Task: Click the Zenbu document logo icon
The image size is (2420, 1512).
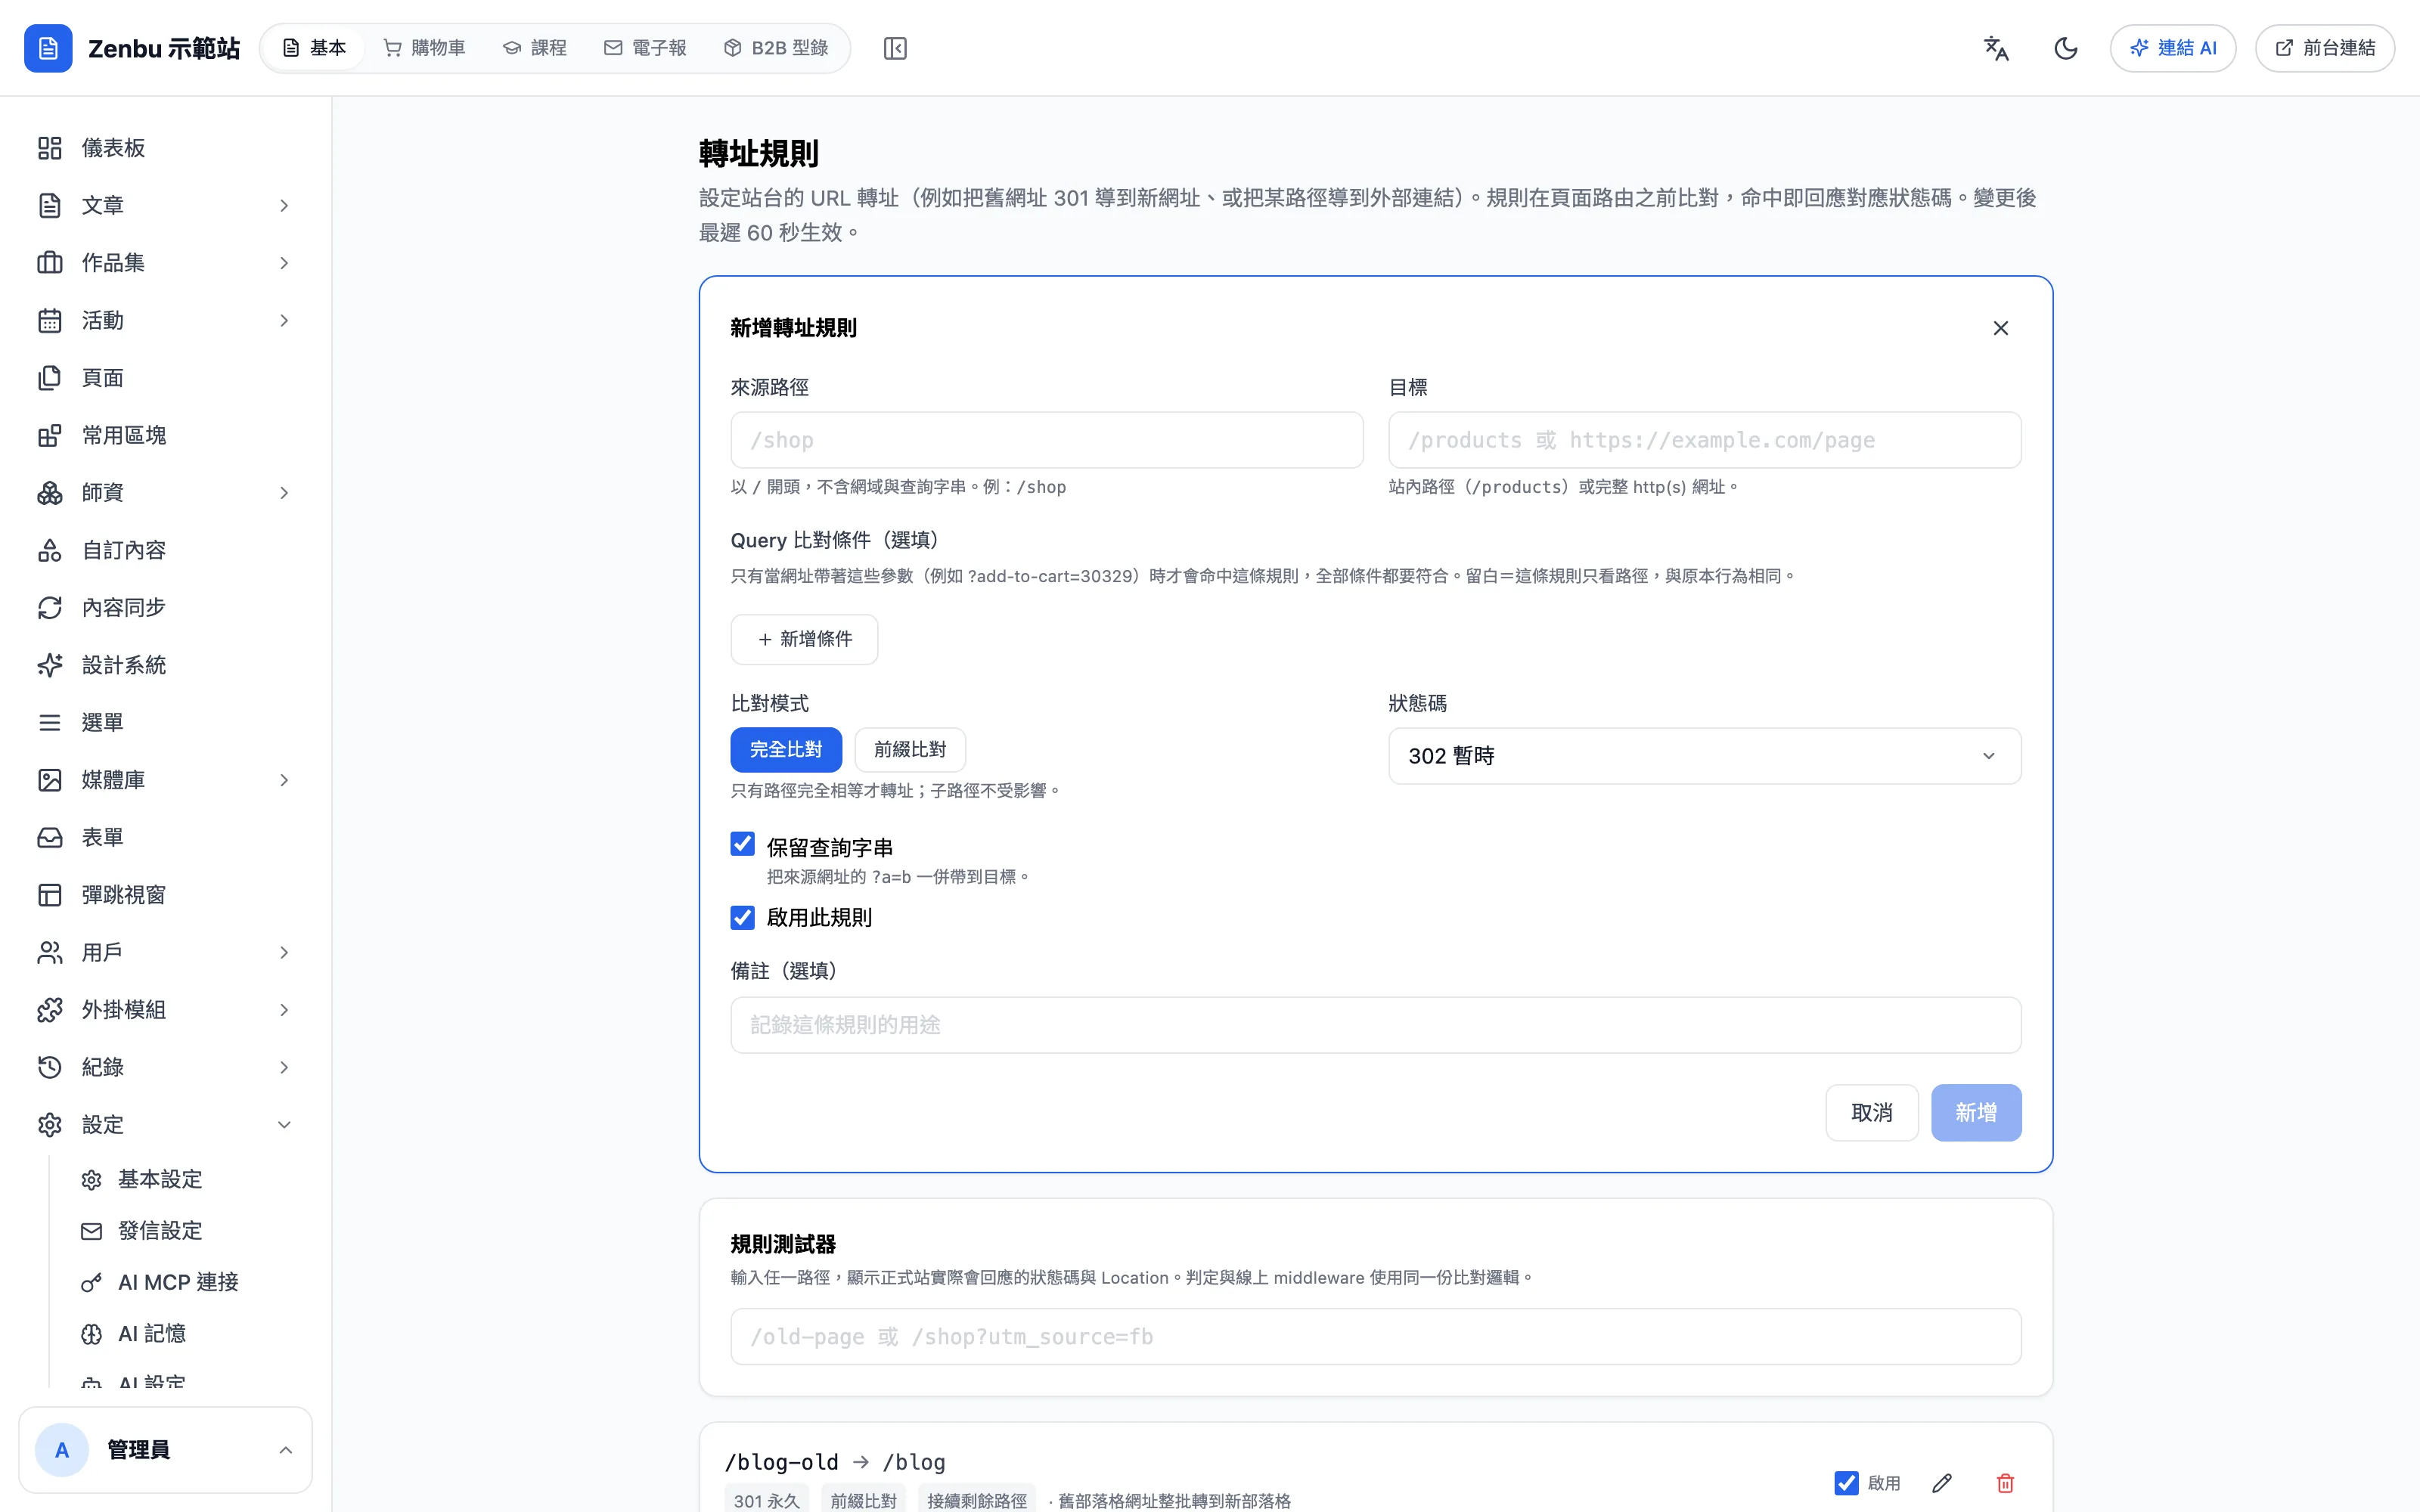Action: [x=48, y=48]
